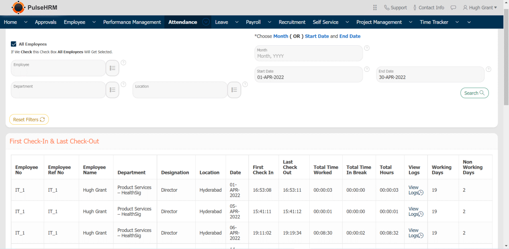Expand the Attendance menu chevron
Image resolution: width=509 pixels, height=249 pixels.
(x=206, y=22)
